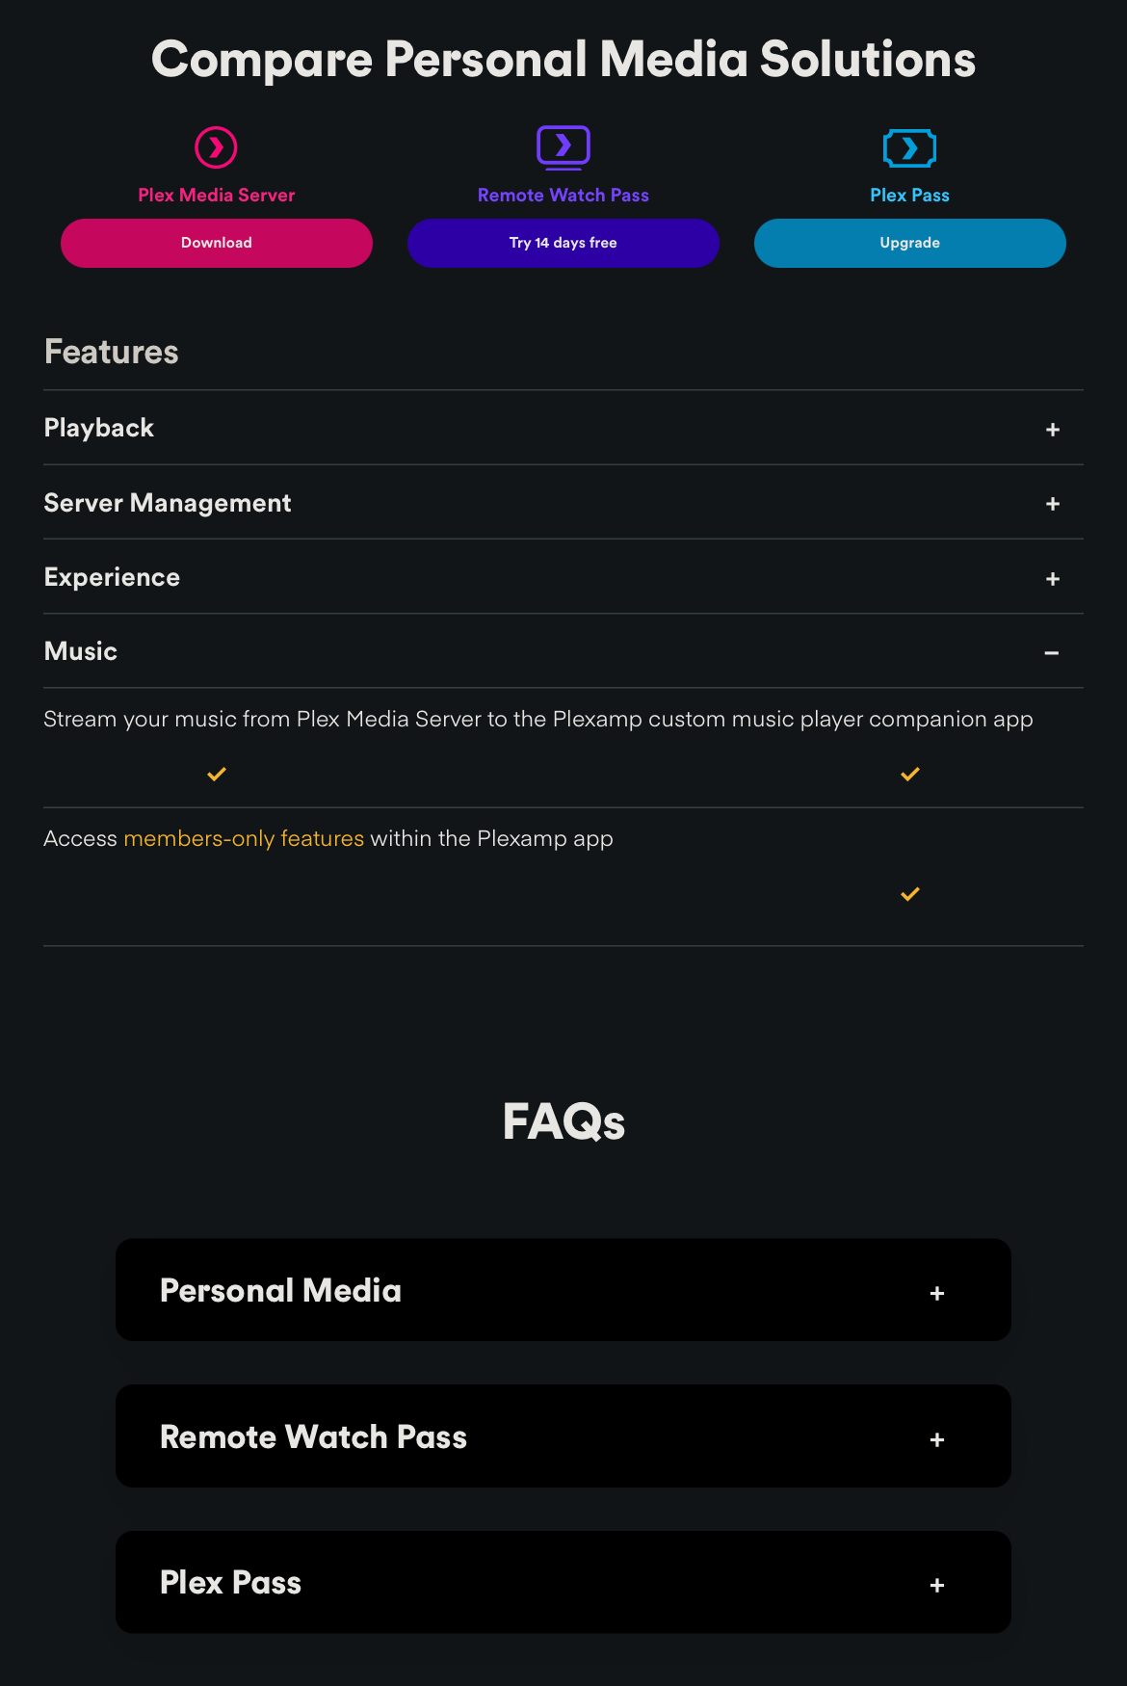Collapse Music section using minus icon
1127x1686 pixels.
(1052, 653)
